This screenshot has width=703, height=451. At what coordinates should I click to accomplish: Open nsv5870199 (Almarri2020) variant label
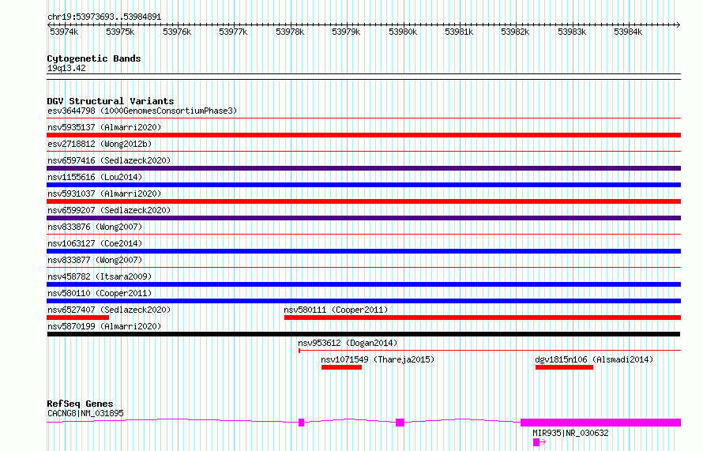[x=104, y=326]
